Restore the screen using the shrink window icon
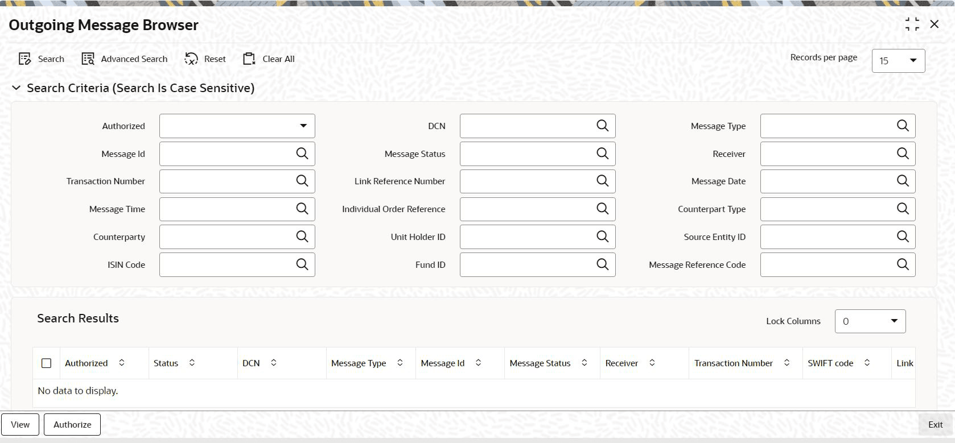 coord(912,24)
